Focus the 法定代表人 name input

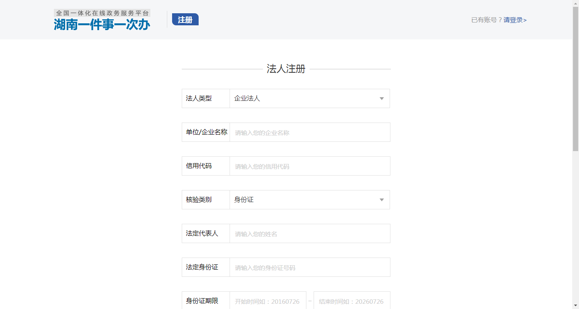click(x=310, y=234)
